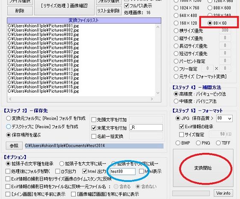Select file 010.jpg in the list
240x199 pixels.
[x=43, y=65]
